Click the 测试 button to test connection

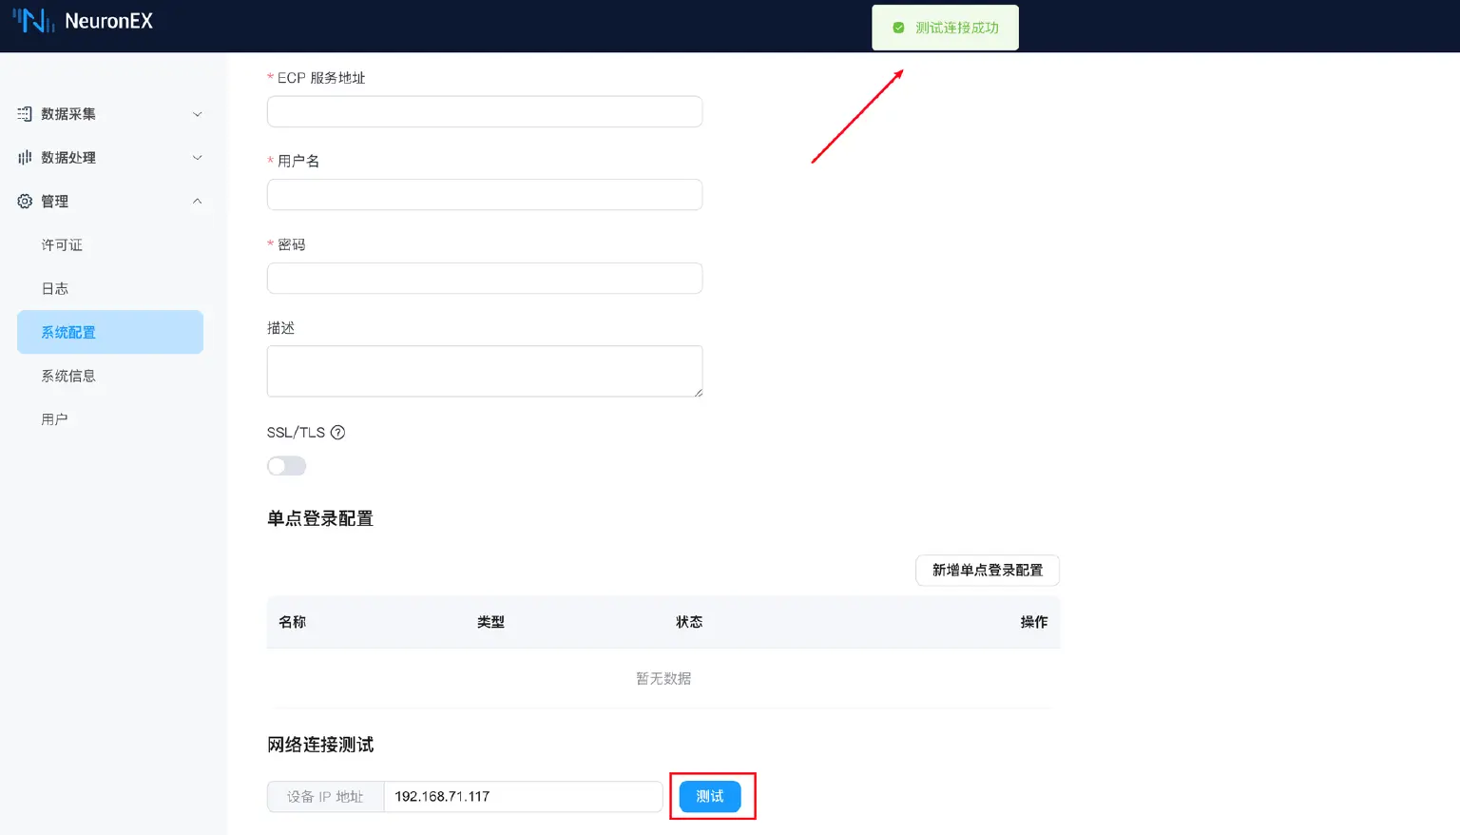click(x=711, y=796)
